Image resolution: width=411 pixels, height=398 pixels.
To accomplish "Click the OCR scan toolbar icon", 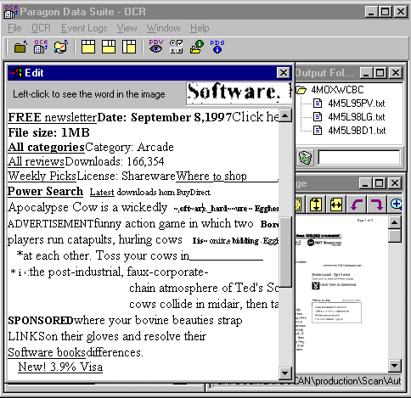I will tap(41, 47).
